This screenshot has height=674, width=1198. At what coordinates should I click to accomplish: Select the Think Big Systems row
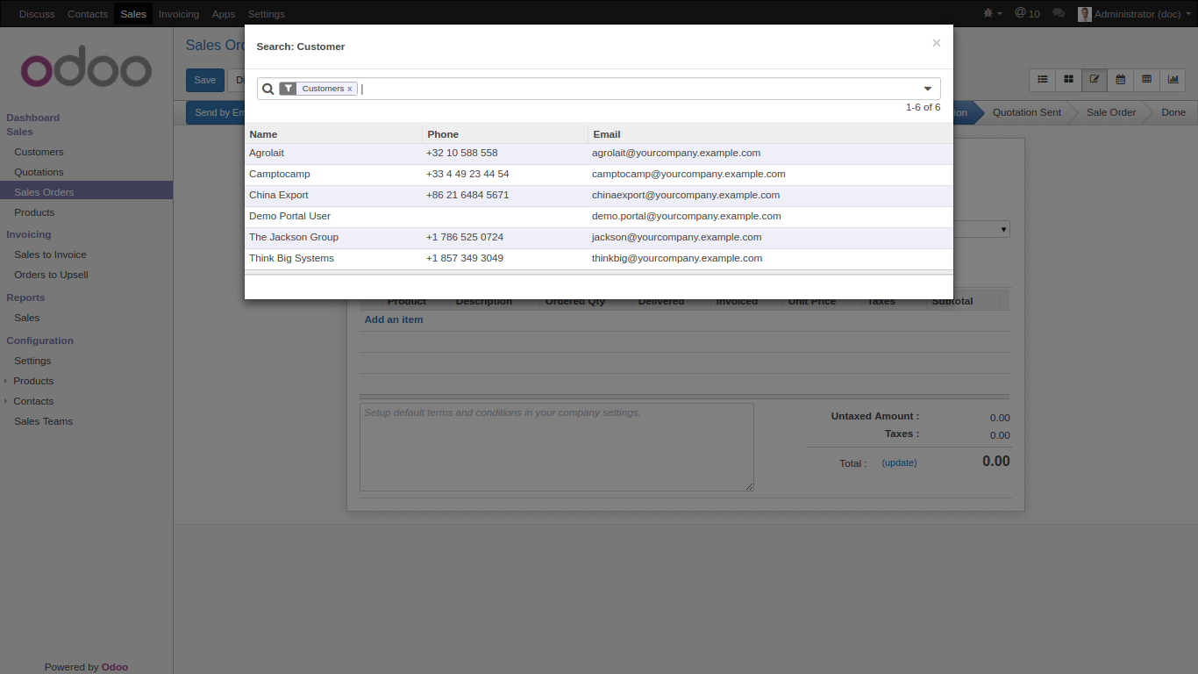click(x=599, y=259)
